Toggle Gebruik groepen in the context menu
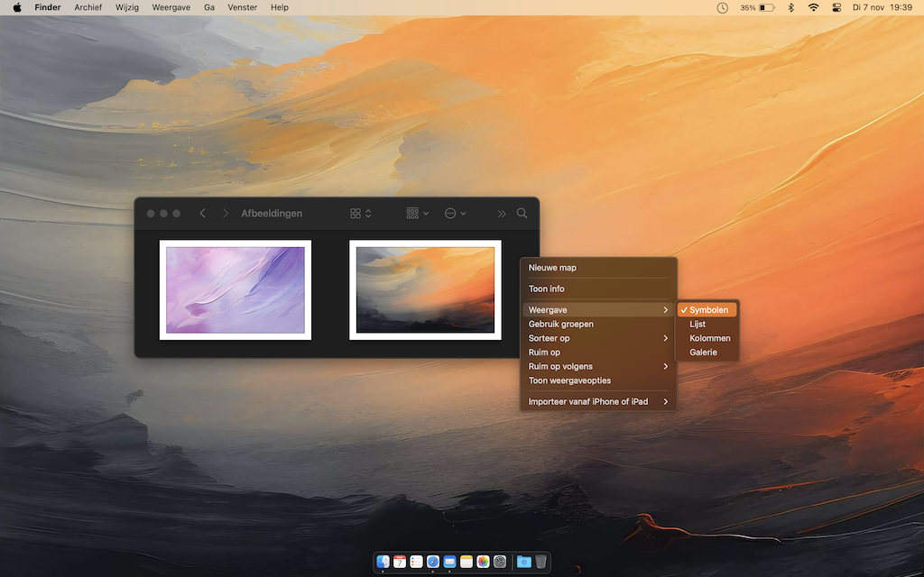 tap(560, 324)
